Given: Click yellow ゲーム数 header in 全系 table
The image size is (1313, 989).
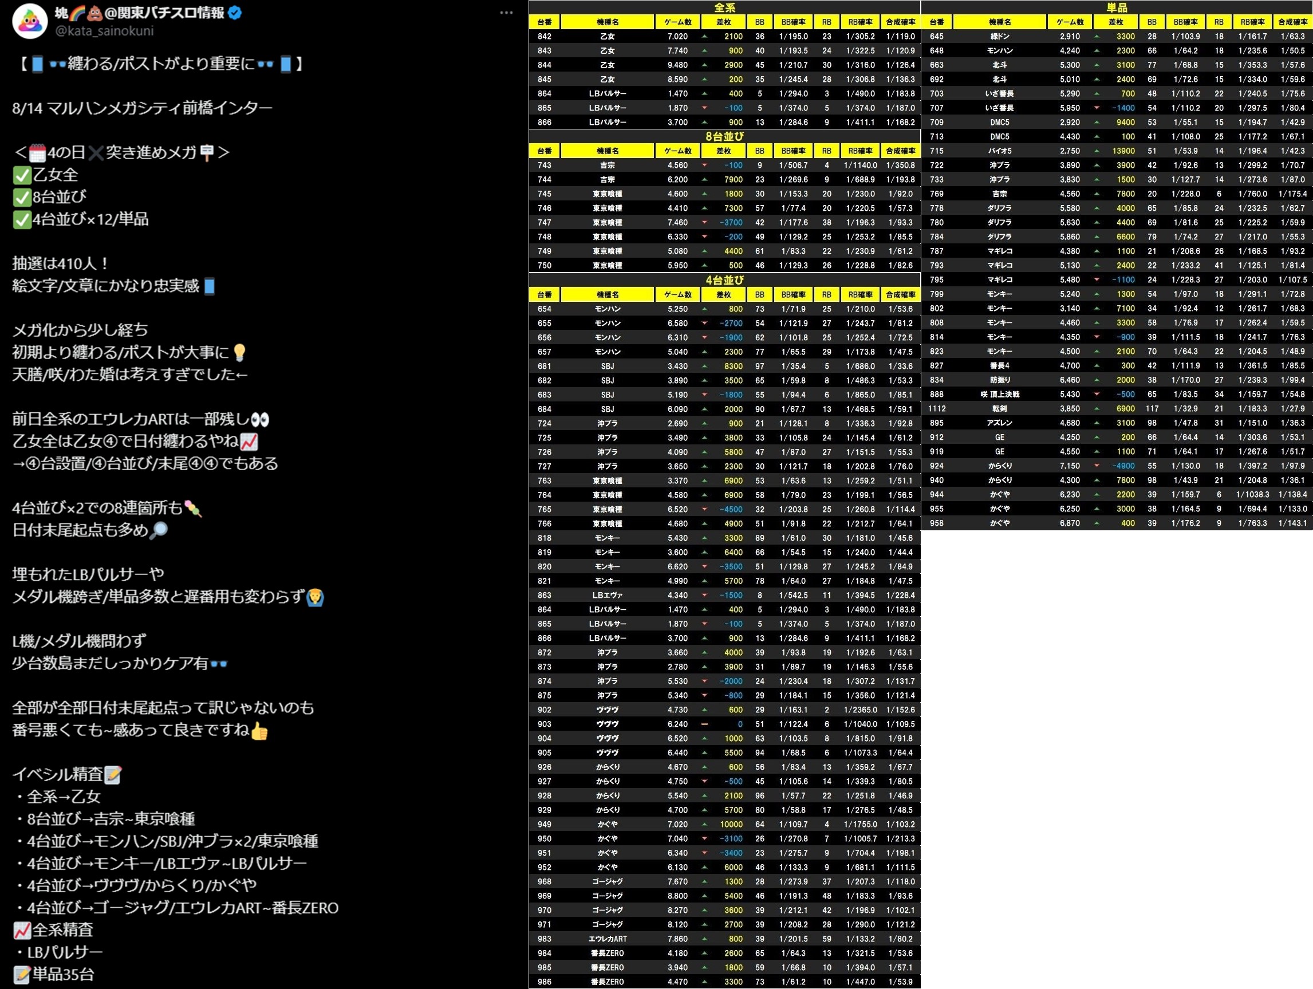Looking at the screenshot, I should click(x=678, y=22).
